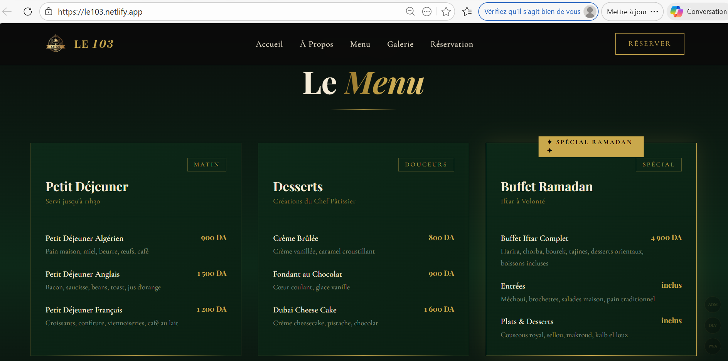Select the Menu navigation item
The image size is (728, 361).
coord(360,44)
